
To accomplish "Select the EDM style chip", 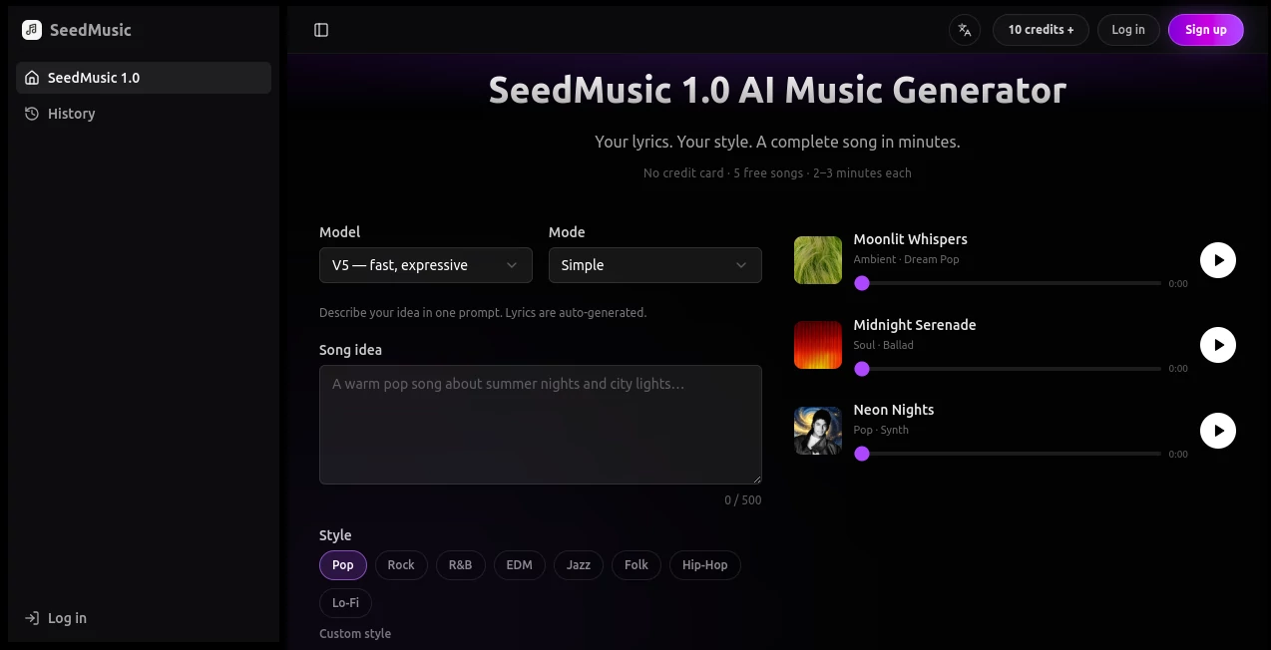I will (519, 565).
